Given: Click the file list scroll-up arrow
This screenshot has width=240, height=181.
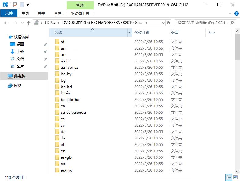Looking at the screenshot, I should 237,31.
